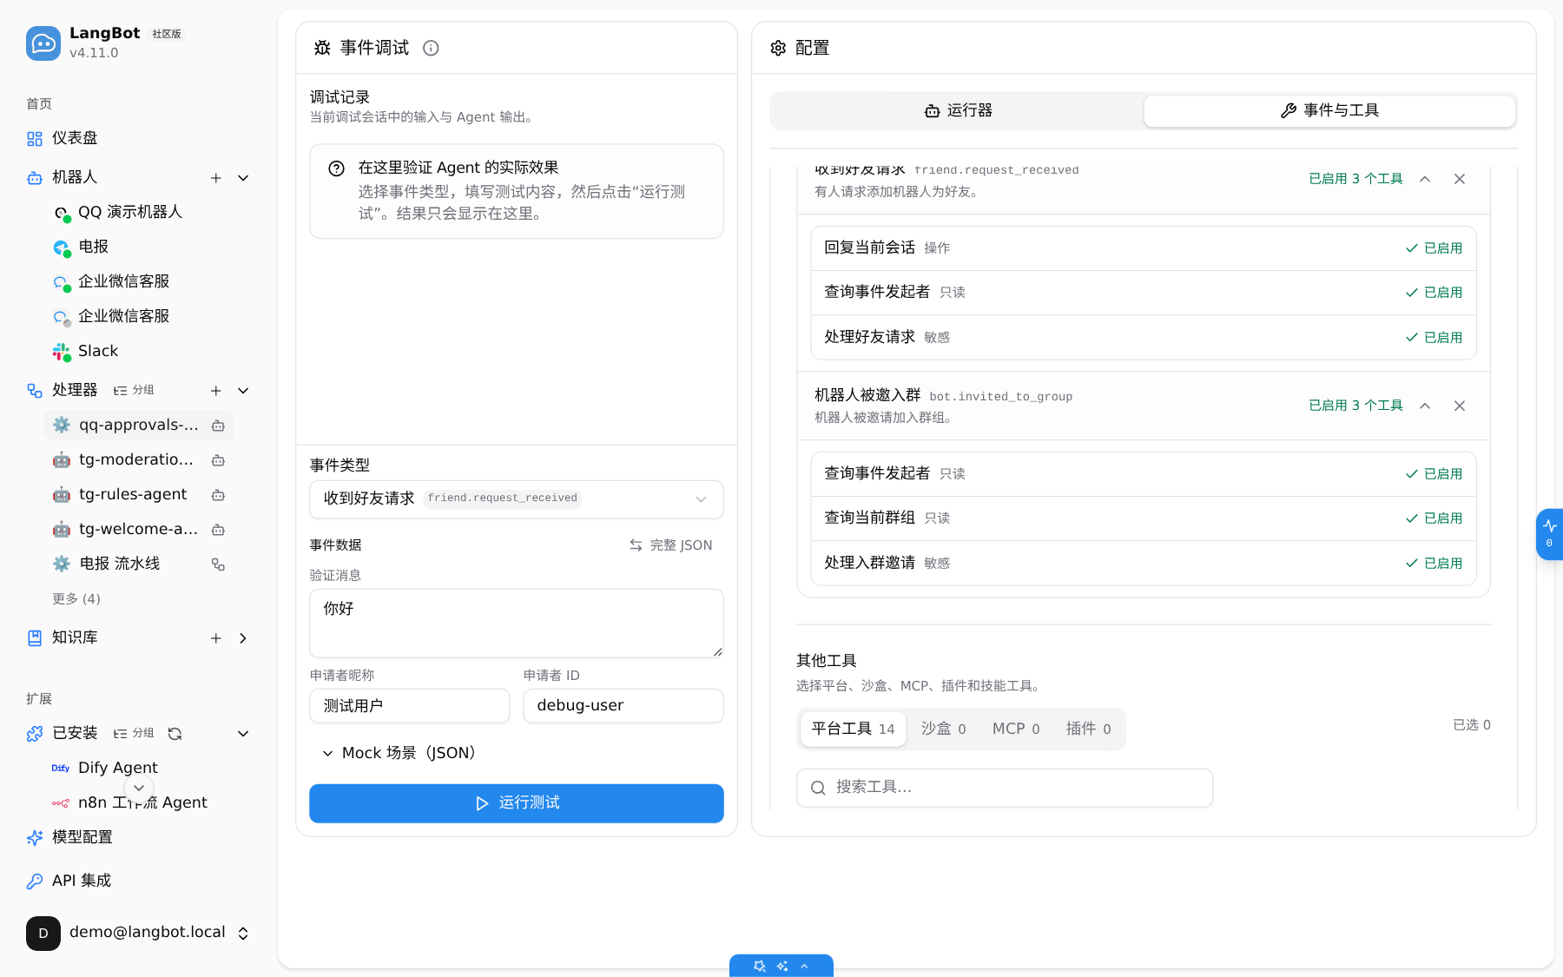This screenshot has height=977, width=1563.
Task: Toggle 查询当前群组 tool enabled state
Action: (x=1434, y=518)
